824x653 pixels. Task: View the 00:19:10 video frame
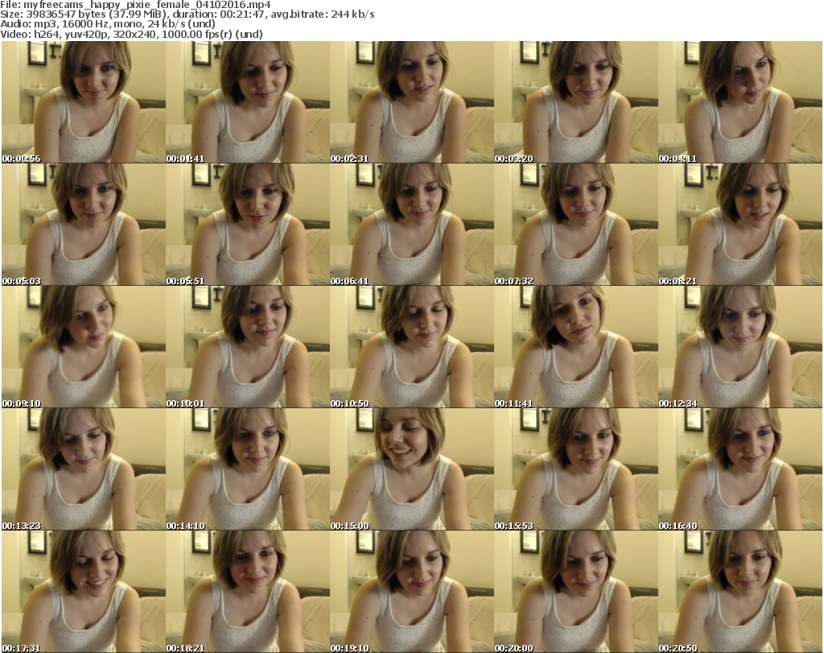coord(411,592)
